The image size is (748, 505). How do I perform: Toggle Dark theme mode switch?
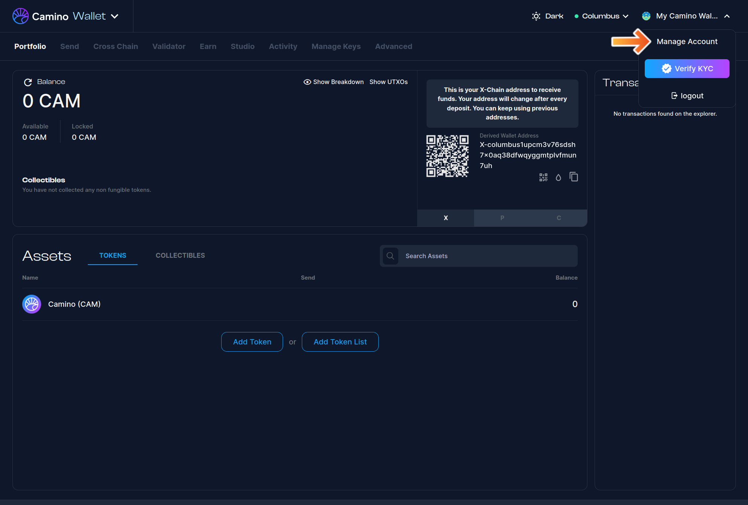pos(548,16)
